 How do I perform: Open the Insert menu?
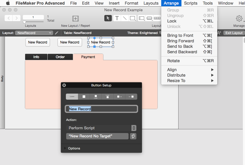click(x=114, y=3)
